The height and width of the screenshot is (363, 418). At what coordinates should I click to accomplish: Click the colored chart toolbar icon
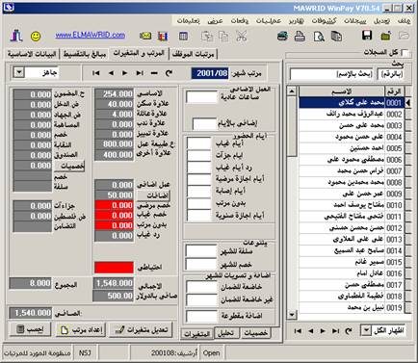pos(163,36)
